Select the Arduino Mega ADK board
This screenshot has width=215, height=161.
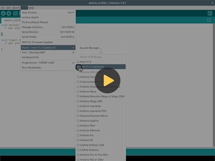pos(101,101)
